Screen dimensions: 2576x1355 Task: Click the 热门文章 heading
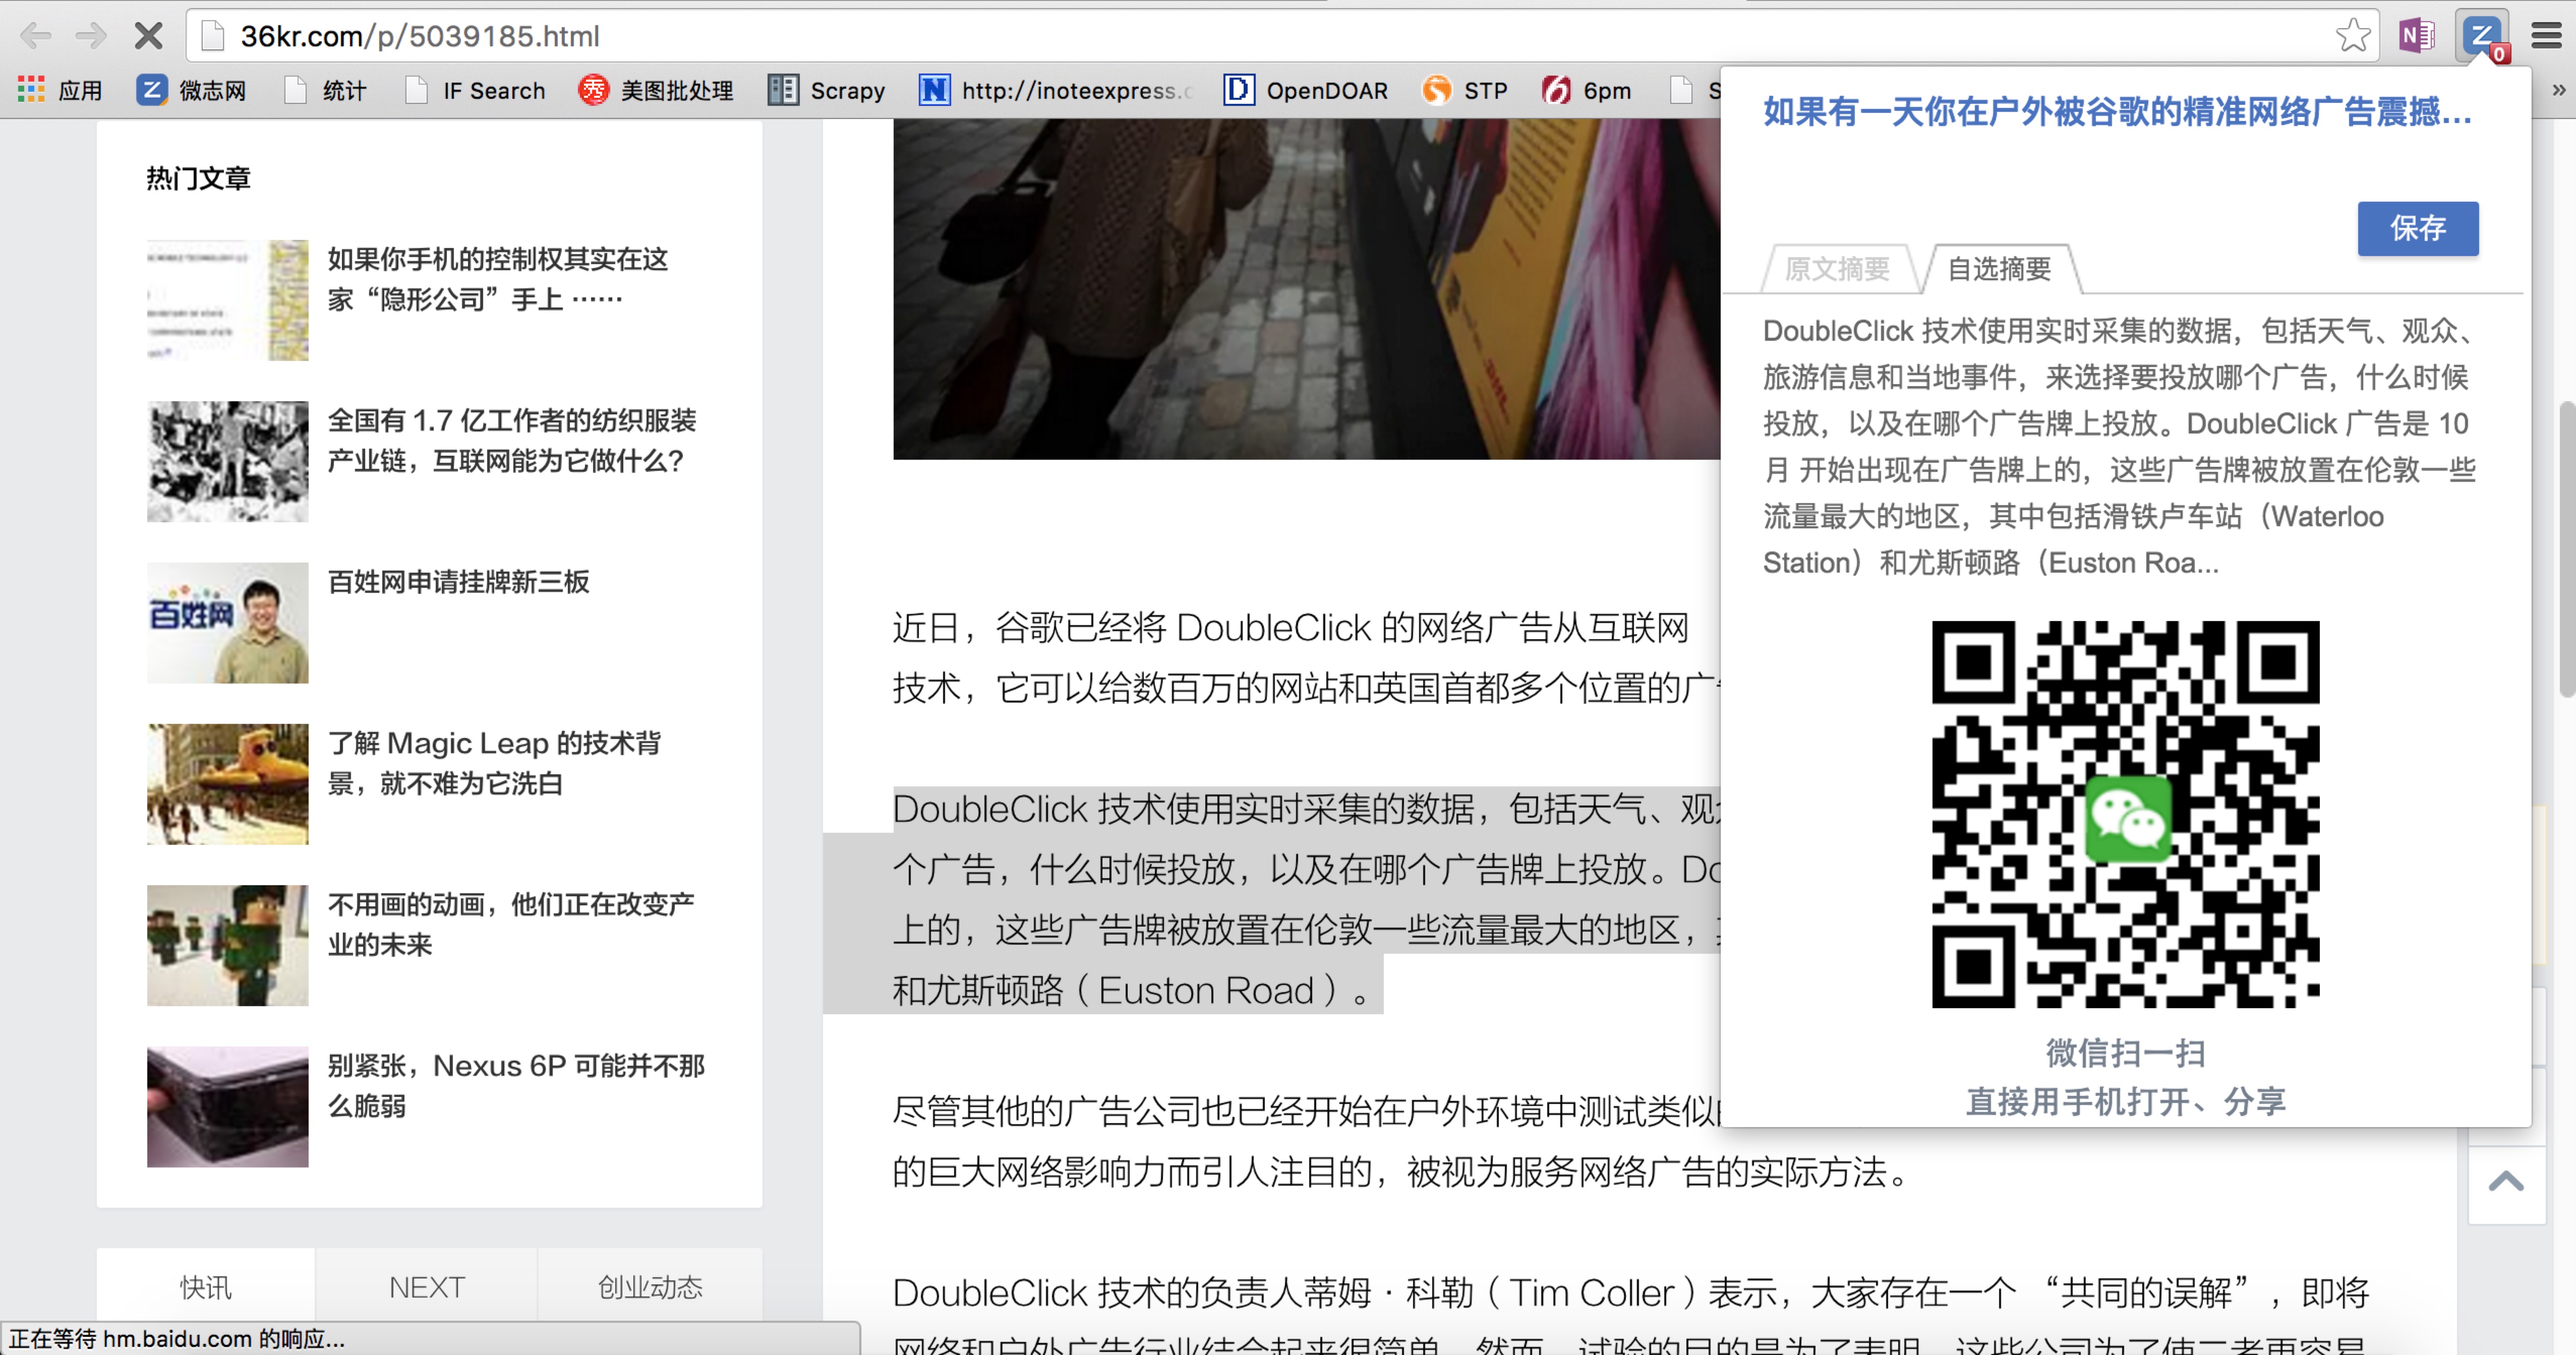tap(198, 178)
